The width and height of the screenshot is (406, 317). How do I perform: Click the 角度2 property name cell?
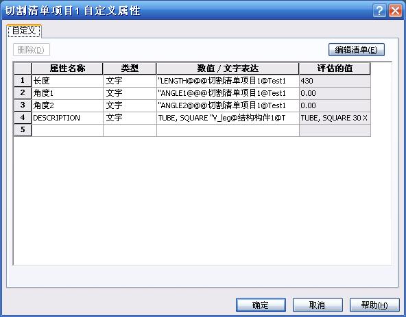[x=67, y=105]
